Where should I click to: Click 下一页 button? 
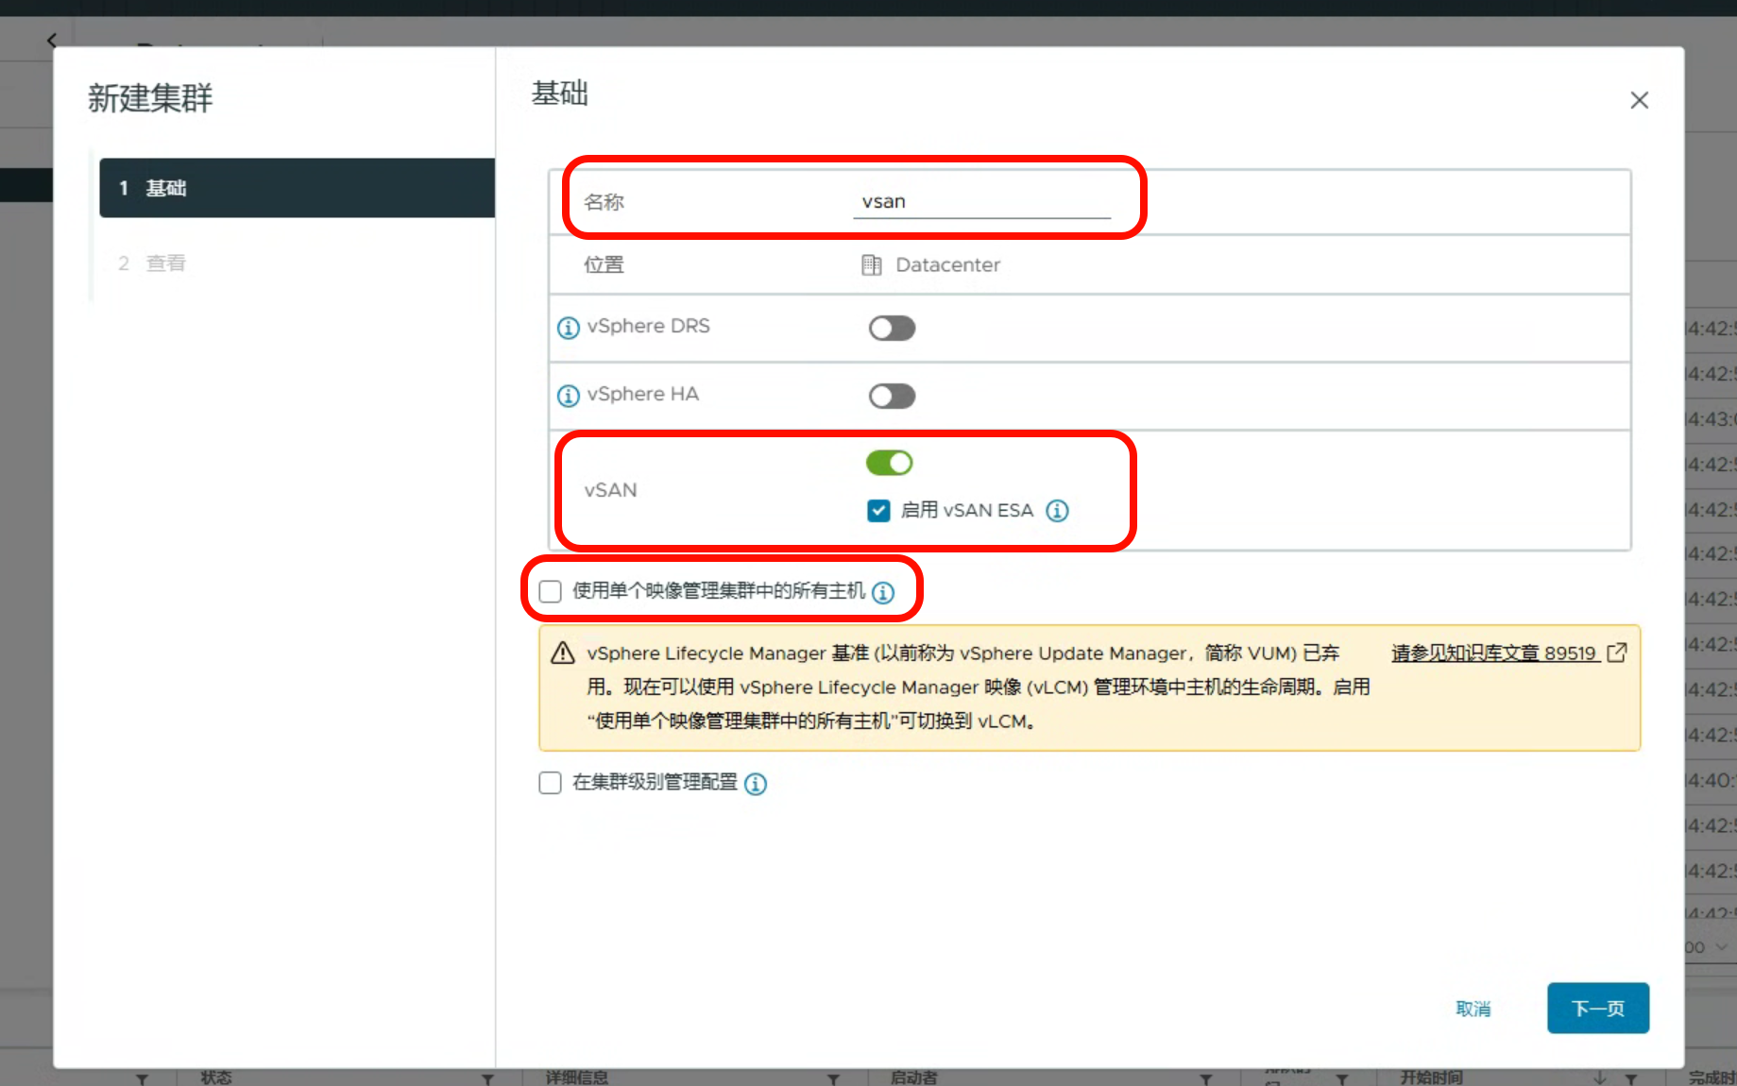point(1598,1009)
